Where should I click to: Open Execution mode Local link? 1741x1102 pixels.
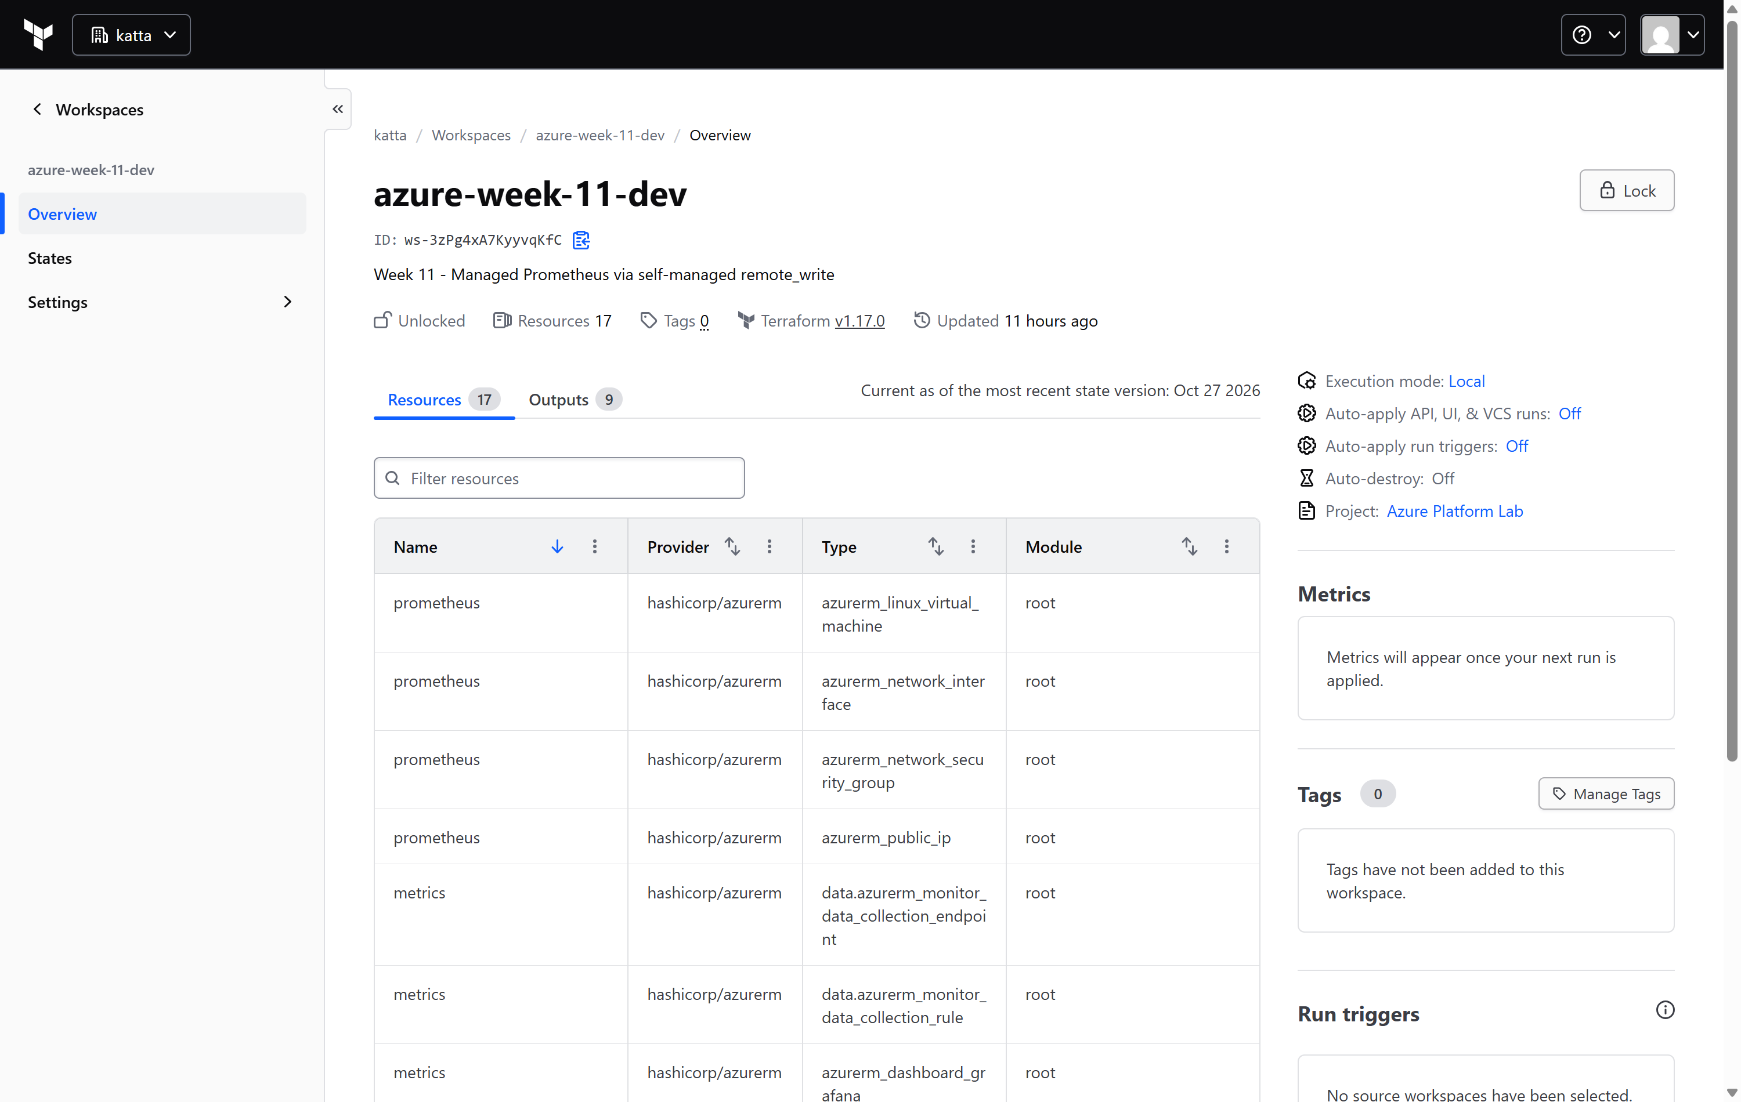1467,381
